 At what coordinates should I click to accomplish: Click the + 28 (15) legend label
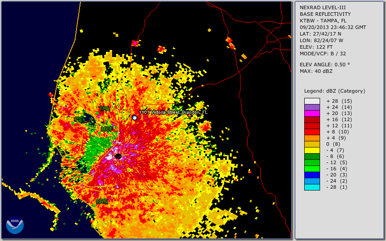(x=339, y=101)
